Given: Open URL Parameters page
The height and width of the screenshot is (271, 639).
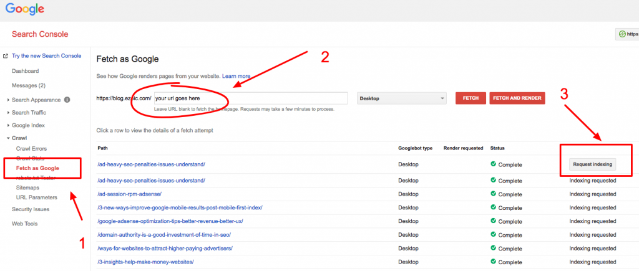Looking at the screenshot, I should 37,197.
